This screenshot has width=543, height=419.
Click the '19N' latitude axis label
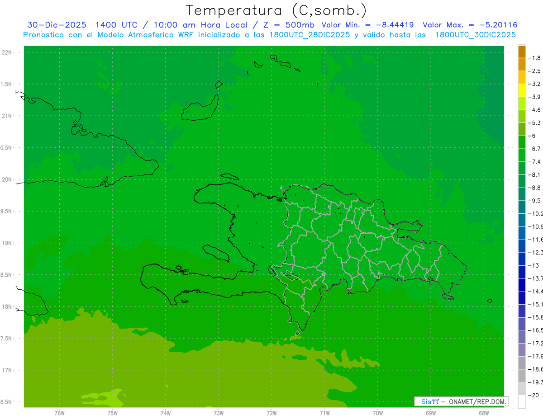[7, 243]
